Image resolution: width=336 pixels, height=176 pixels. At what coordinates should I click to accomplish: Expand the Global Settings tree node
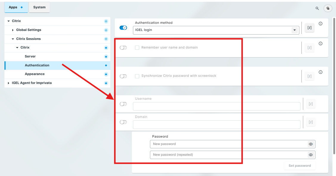click(13, 30)
